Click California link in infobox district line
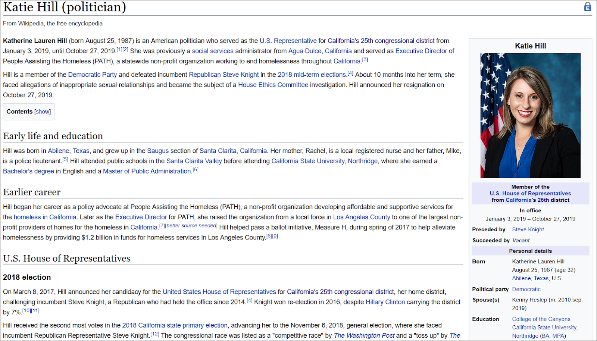Screen dimensions: 597x341 (519, 200)
